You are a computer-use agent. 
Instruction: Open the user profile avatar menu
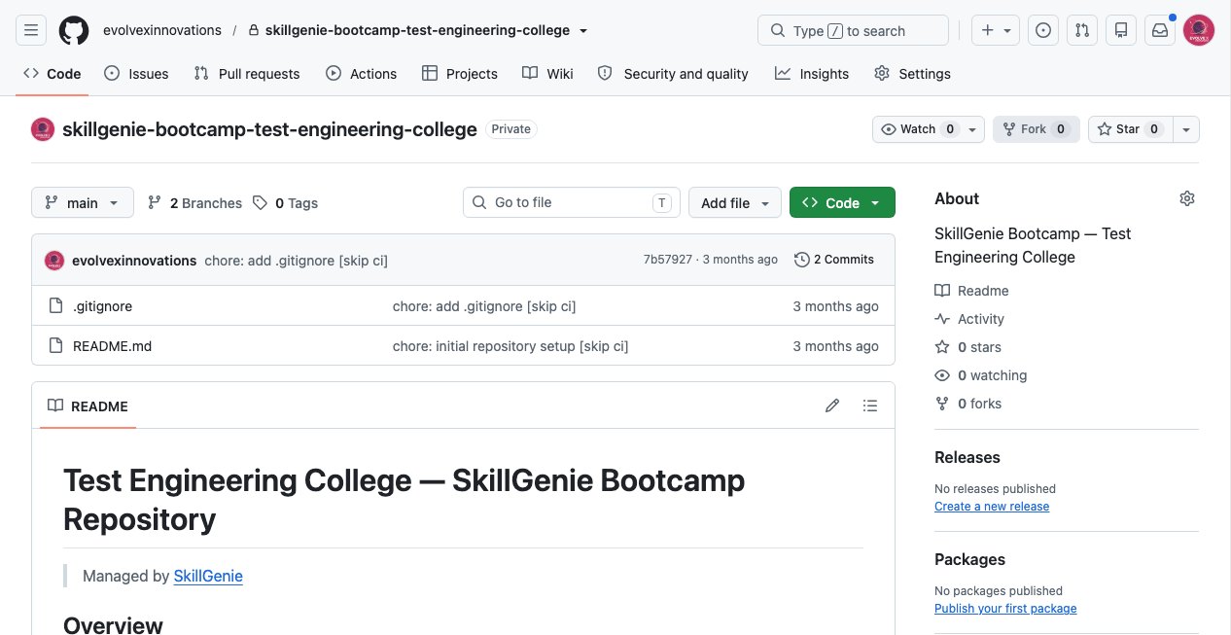[x=1199, y=30]
